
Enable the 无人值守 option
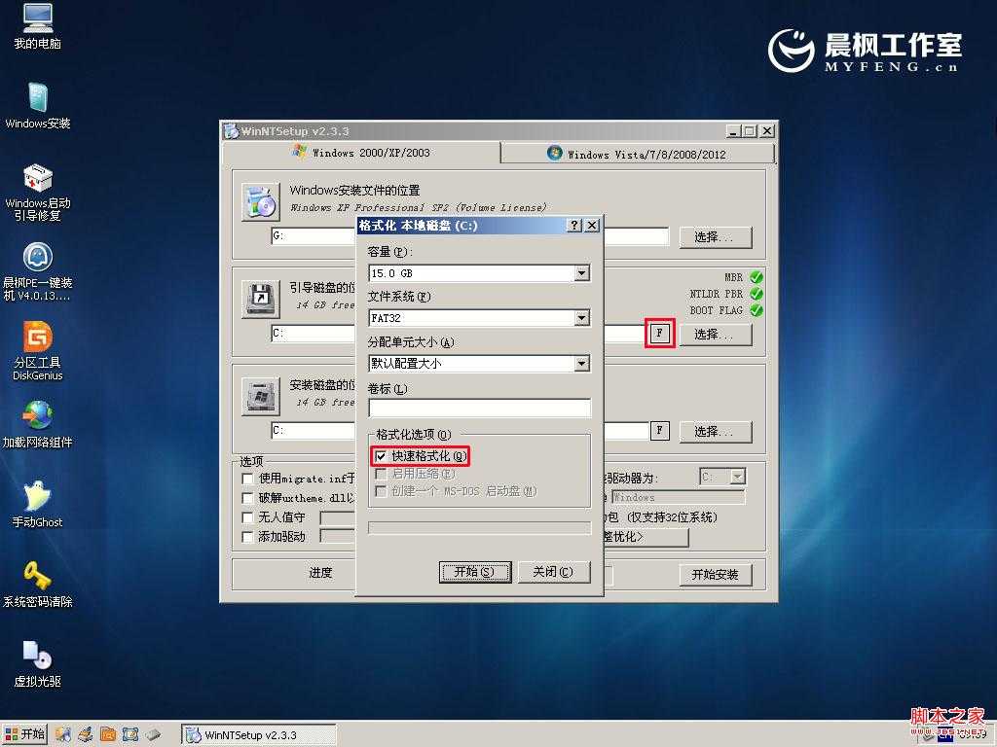247,516
